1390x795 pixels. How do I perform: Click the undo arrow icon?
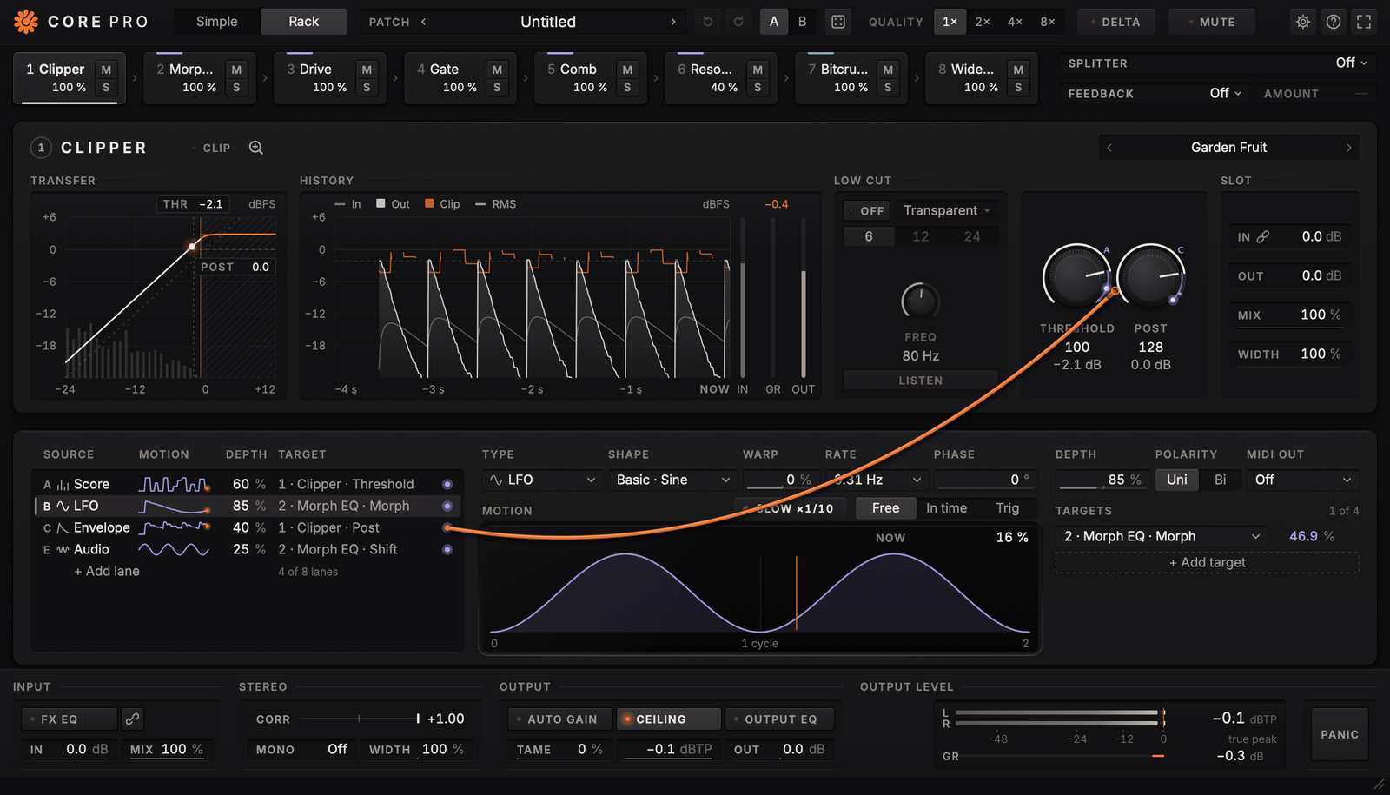point(708,22)
